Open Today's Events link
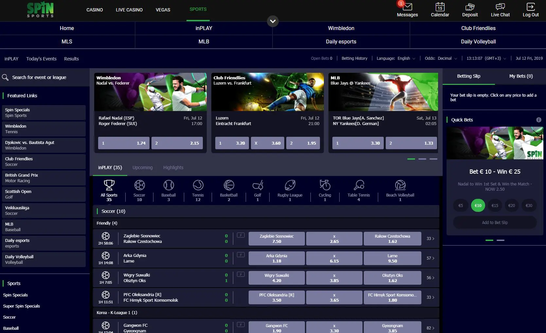Image resolution: width=546 pixels, height=333 pixels. tap(41, 59)
